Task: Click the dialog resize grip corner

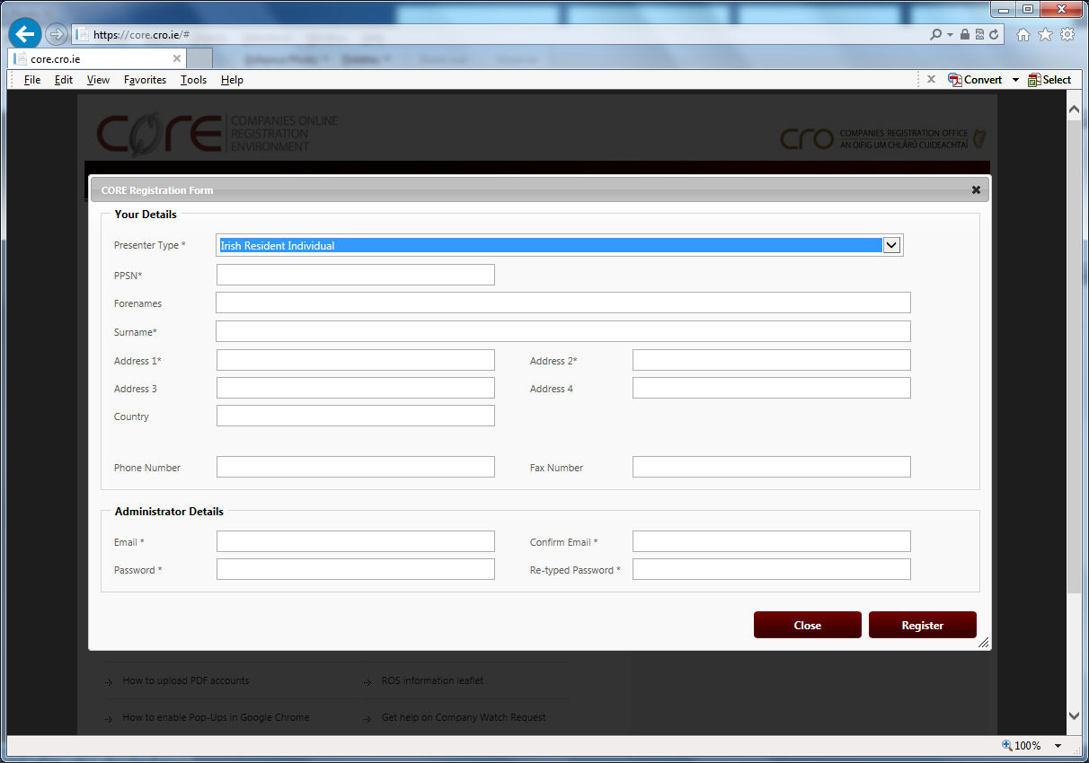Action: 983,643
